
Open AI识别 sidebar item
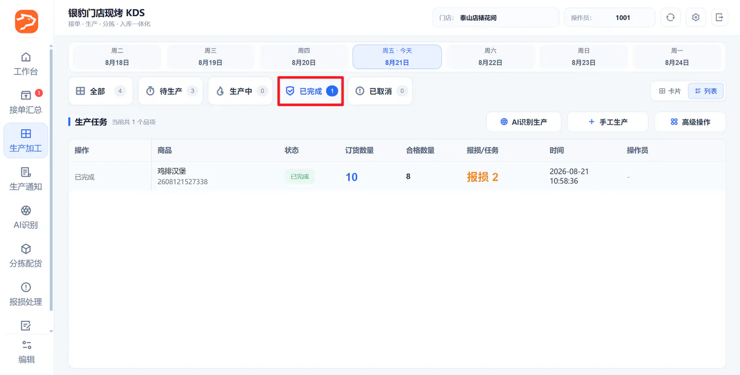[x=26, y=217]
